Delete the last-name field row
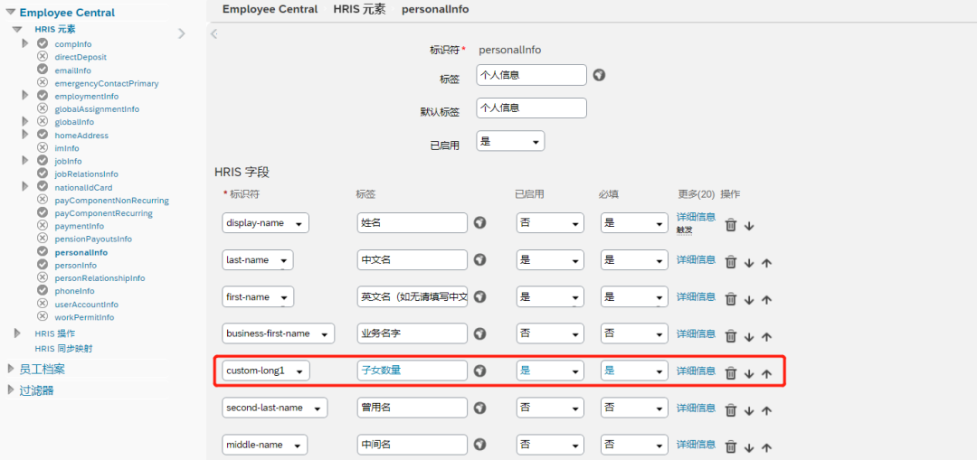977x460 pixels. (x=732, y=263)
